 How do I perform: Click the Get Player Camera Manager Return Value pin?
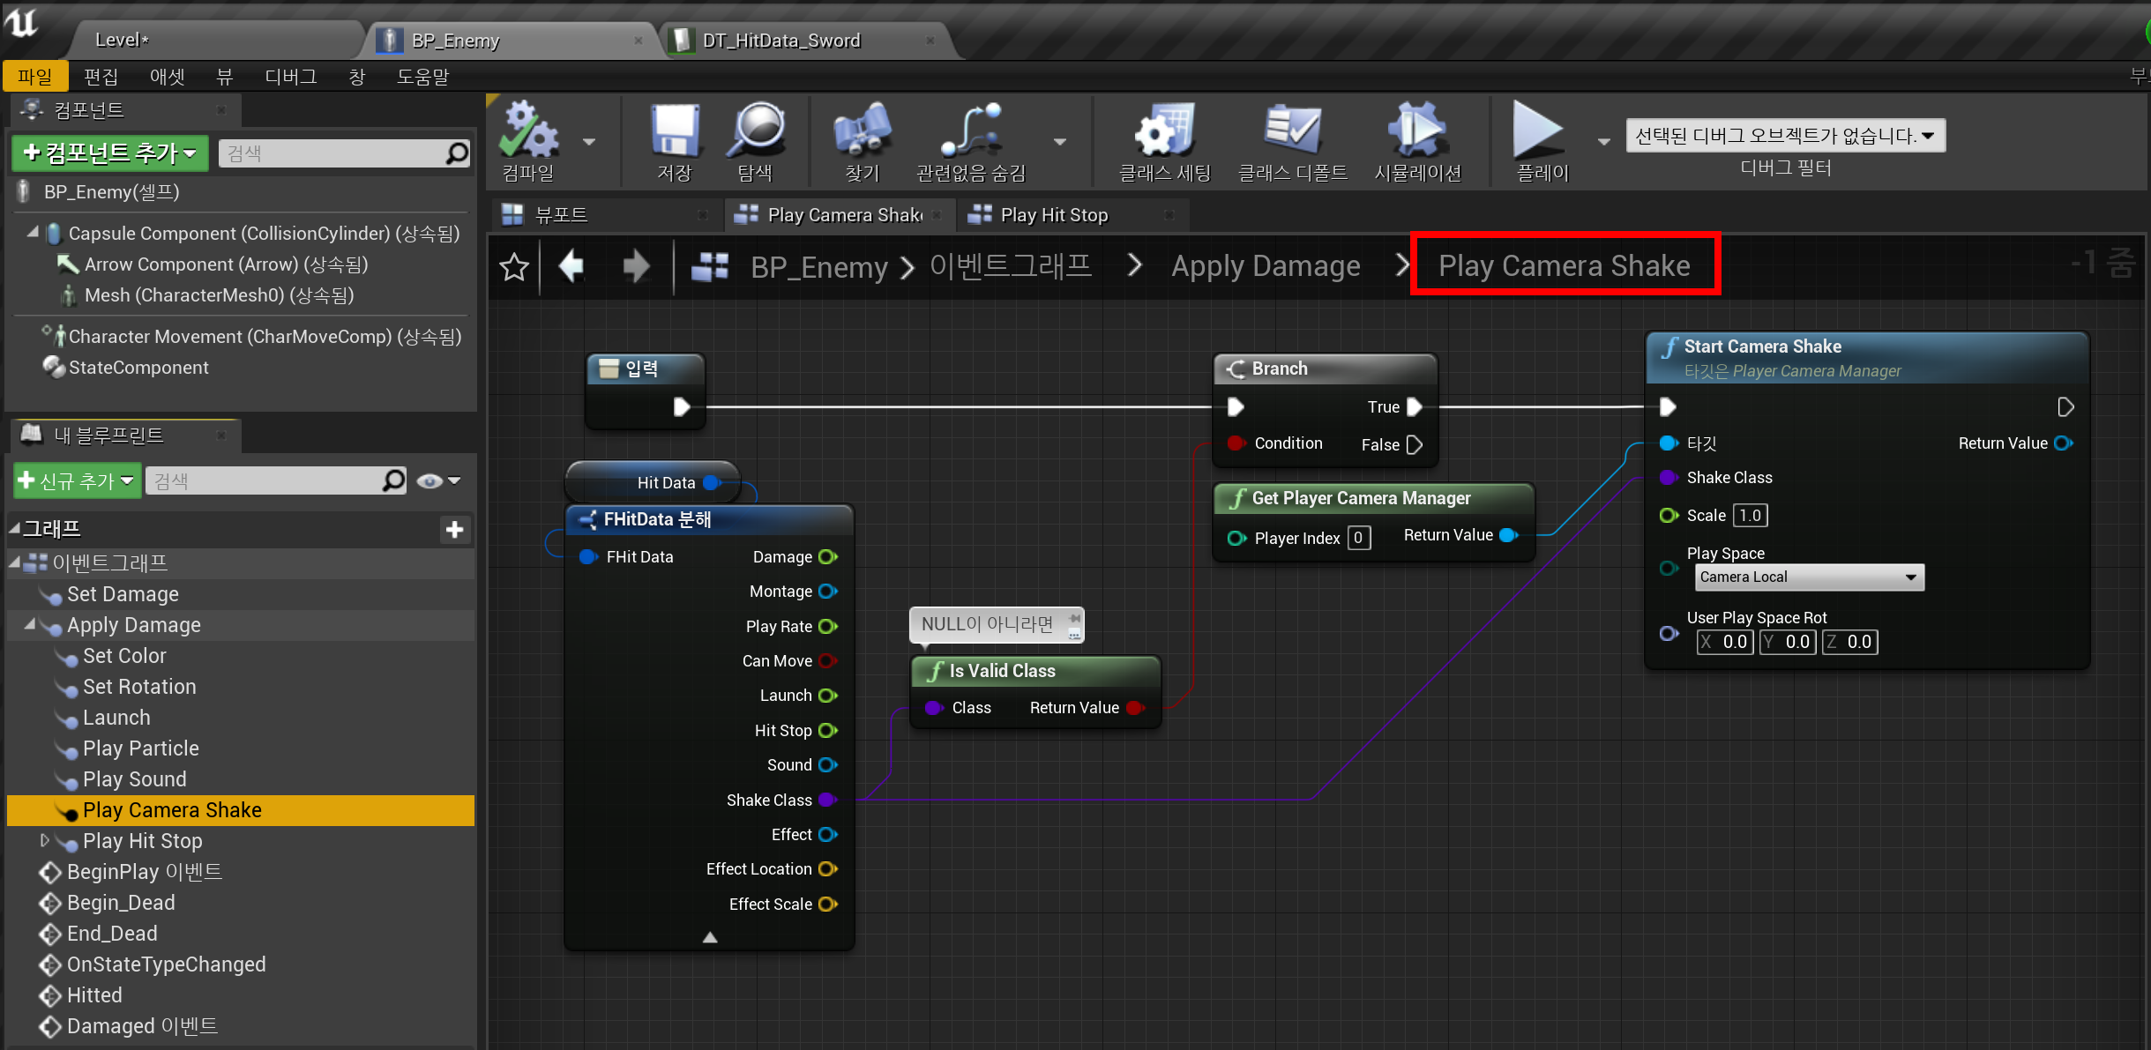1508,535
